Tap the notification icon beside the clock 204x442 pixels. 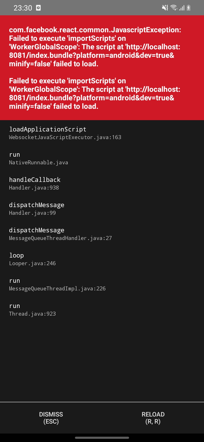pyautogui.click(x=39, y=8)
